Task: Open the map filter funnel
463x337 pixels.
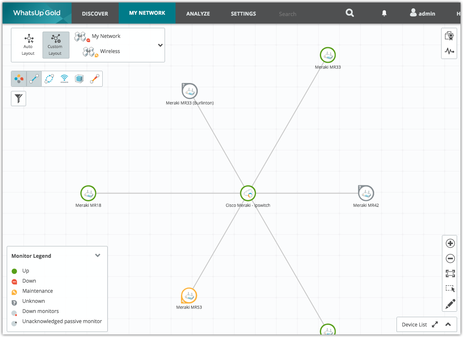Action: (19, 99)
